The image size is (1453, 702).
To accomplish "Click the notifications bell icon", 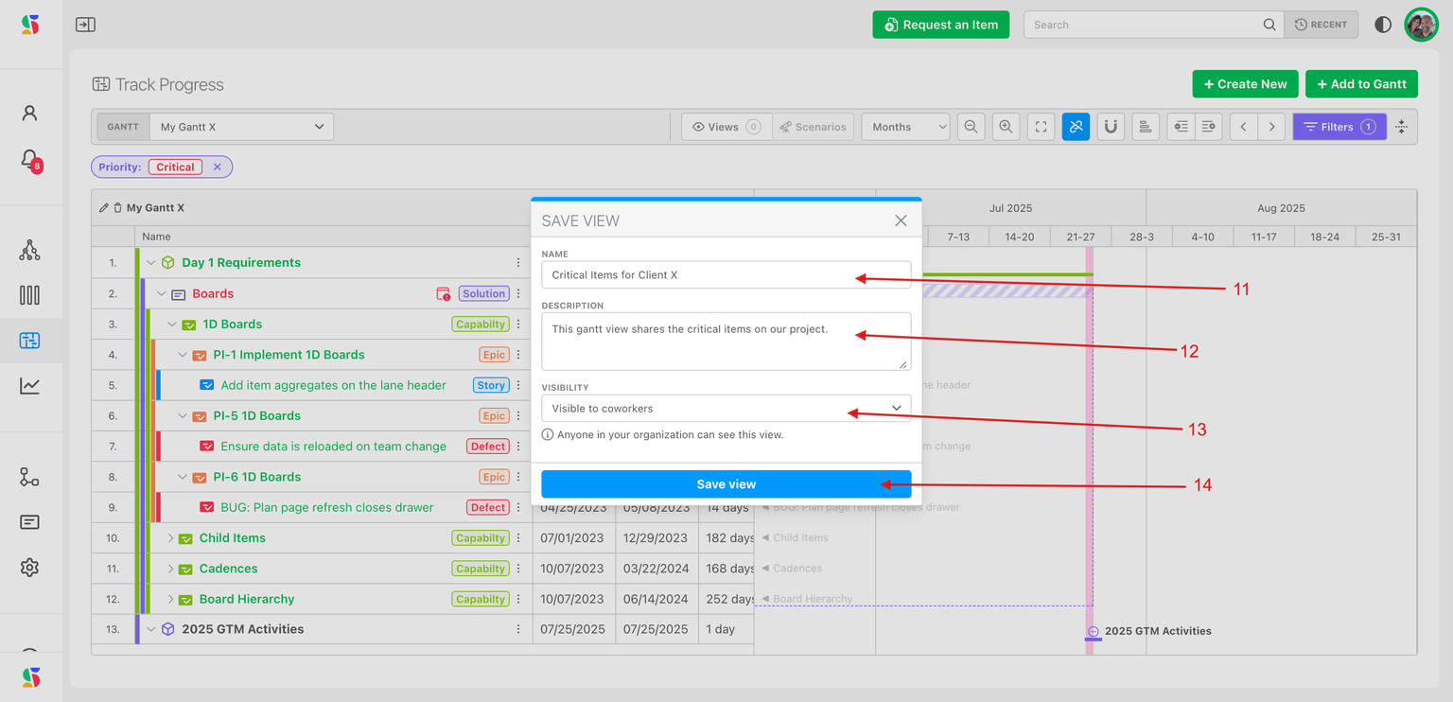I will pyautogui.click(x=29, y=159).
